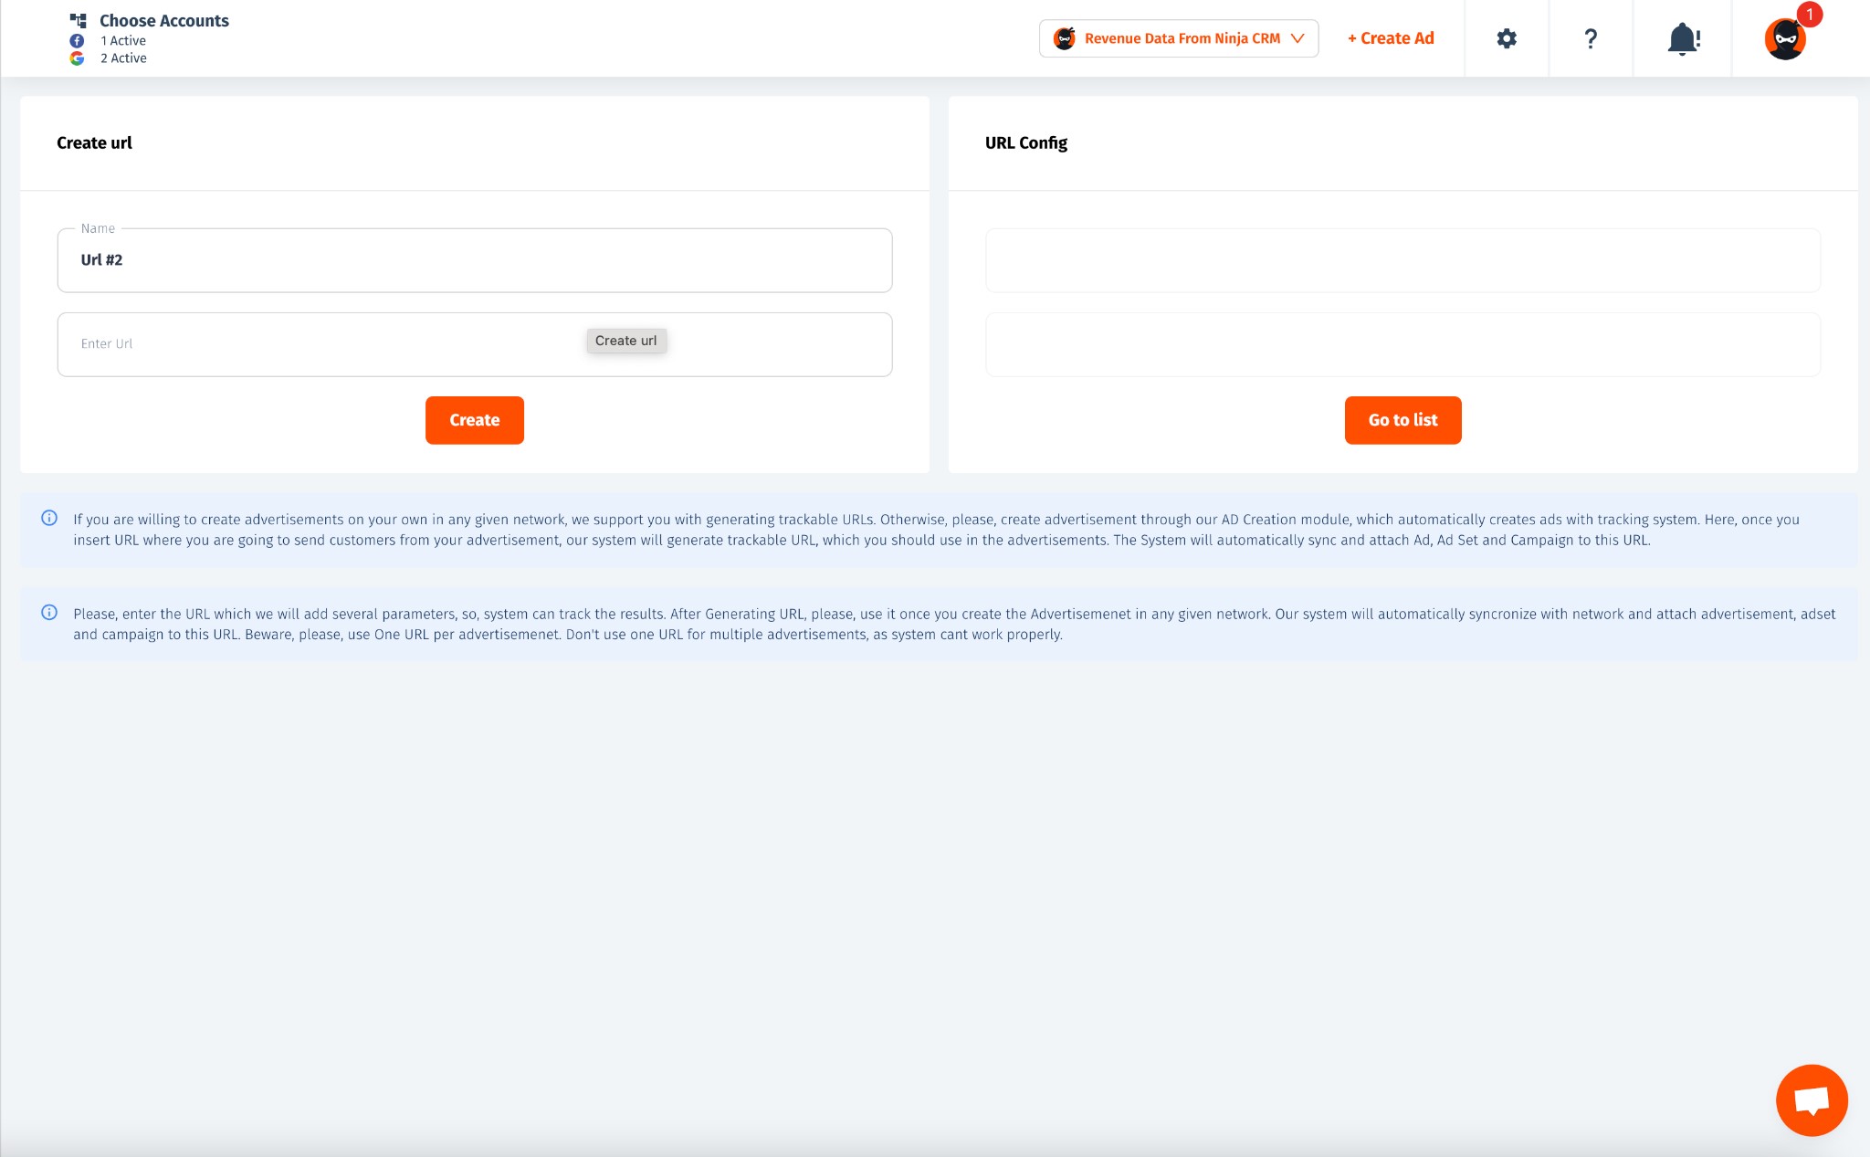Click the + Create Ad link
This screenshot has width=1870, height=1157.
(x=1391, y=38)
